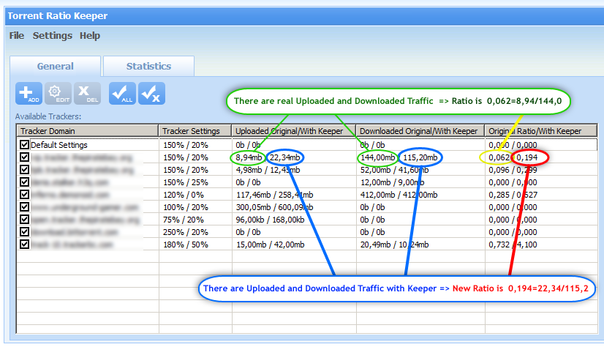The height and width of the screenshot is (347, 604).
Task: Click Original Ratio/With Keeper column header
Action: [x=541, y=131]
